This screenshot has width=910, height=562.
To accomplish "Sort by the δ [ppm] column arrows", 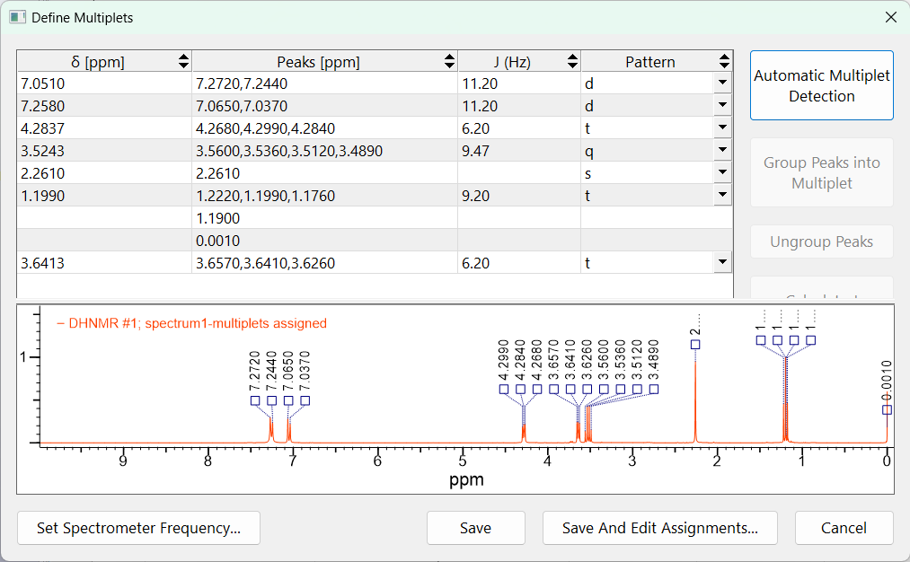I will [x=184, y=62].
